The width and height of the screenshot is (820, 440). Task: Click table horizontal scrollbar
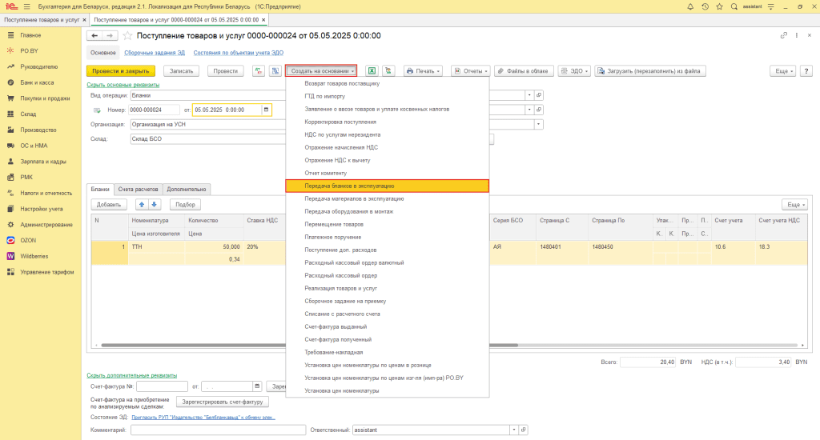tap(310, 345)
